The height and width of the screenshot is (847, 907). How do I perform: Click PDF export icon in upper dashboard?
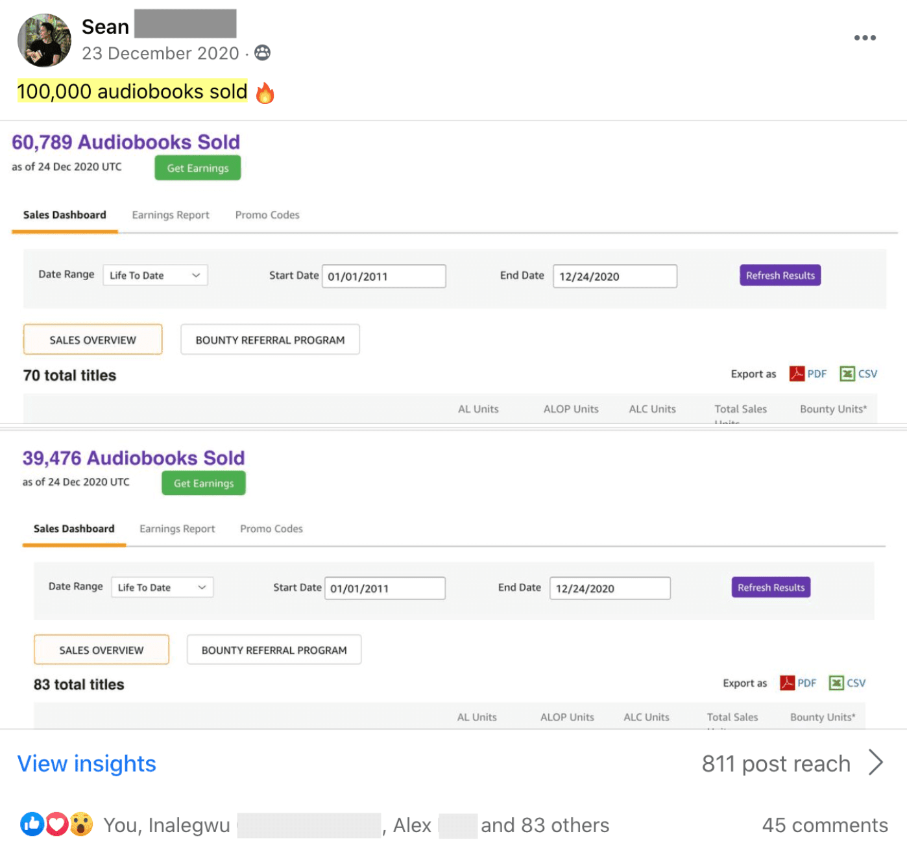tap(797, 374)
